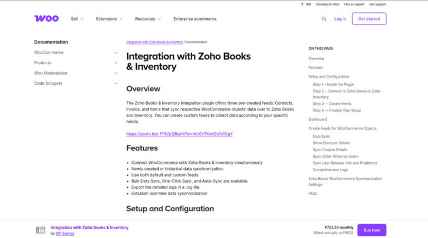The height and width of the screenshot is (238, 428).
Task: Click 'Billed annually at ₹9028' text
Action: [334, 233]
